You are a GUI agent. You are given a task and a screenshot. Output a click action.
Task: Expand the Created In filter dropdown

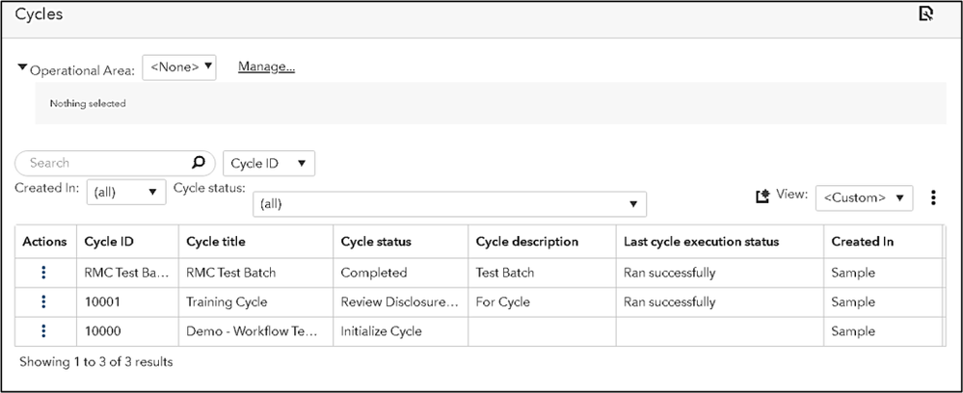126,192
